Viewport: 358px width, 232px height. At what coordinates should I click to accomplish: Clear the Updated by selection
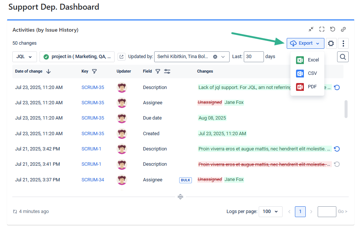tap(215, 57)
